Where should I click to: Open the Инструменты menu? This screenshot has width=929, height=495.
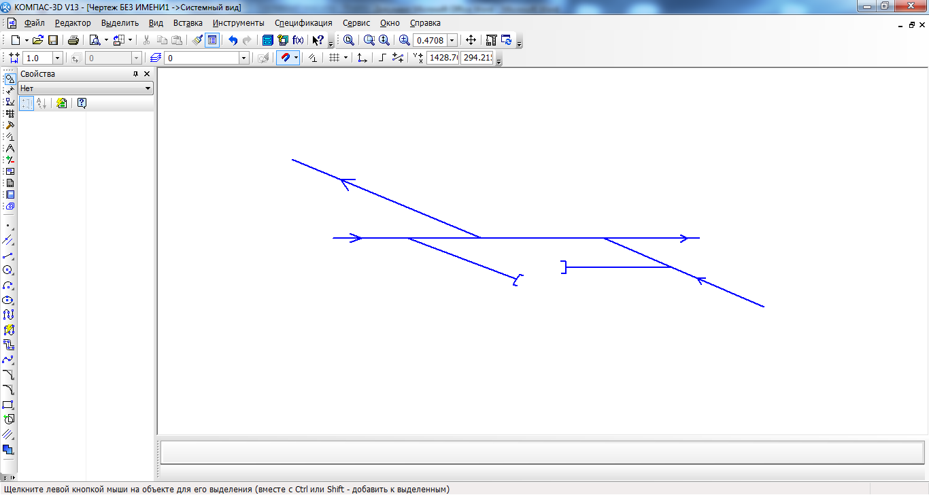click(x=238, y=23)
